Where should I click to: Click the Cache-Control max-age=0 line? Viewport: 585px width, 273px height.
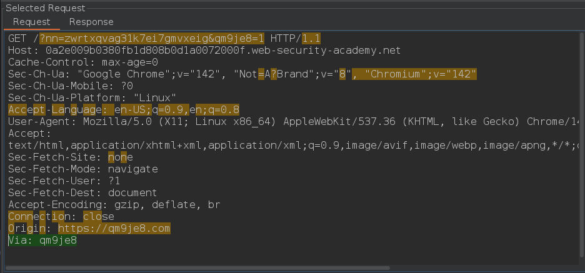pos(83,62)
